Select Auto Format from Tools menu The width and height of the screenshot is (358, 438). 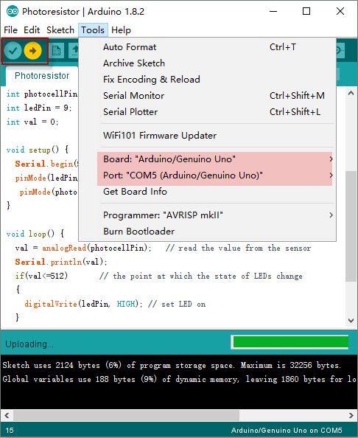(208, 47)
